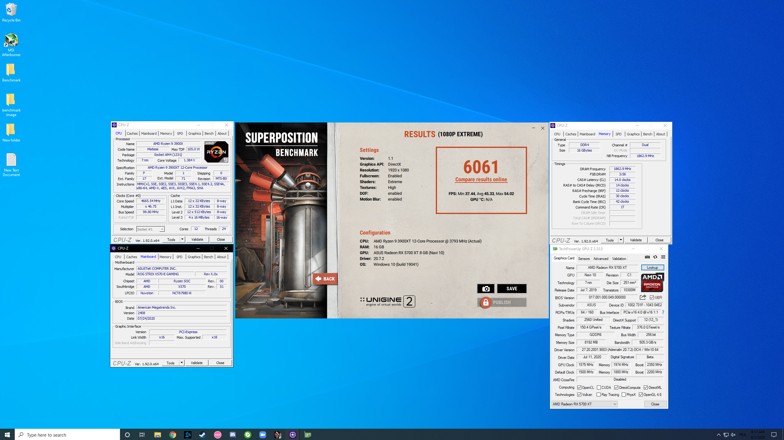Switch to the Sensors tab in GPU-Z

(x=584, y=259)
